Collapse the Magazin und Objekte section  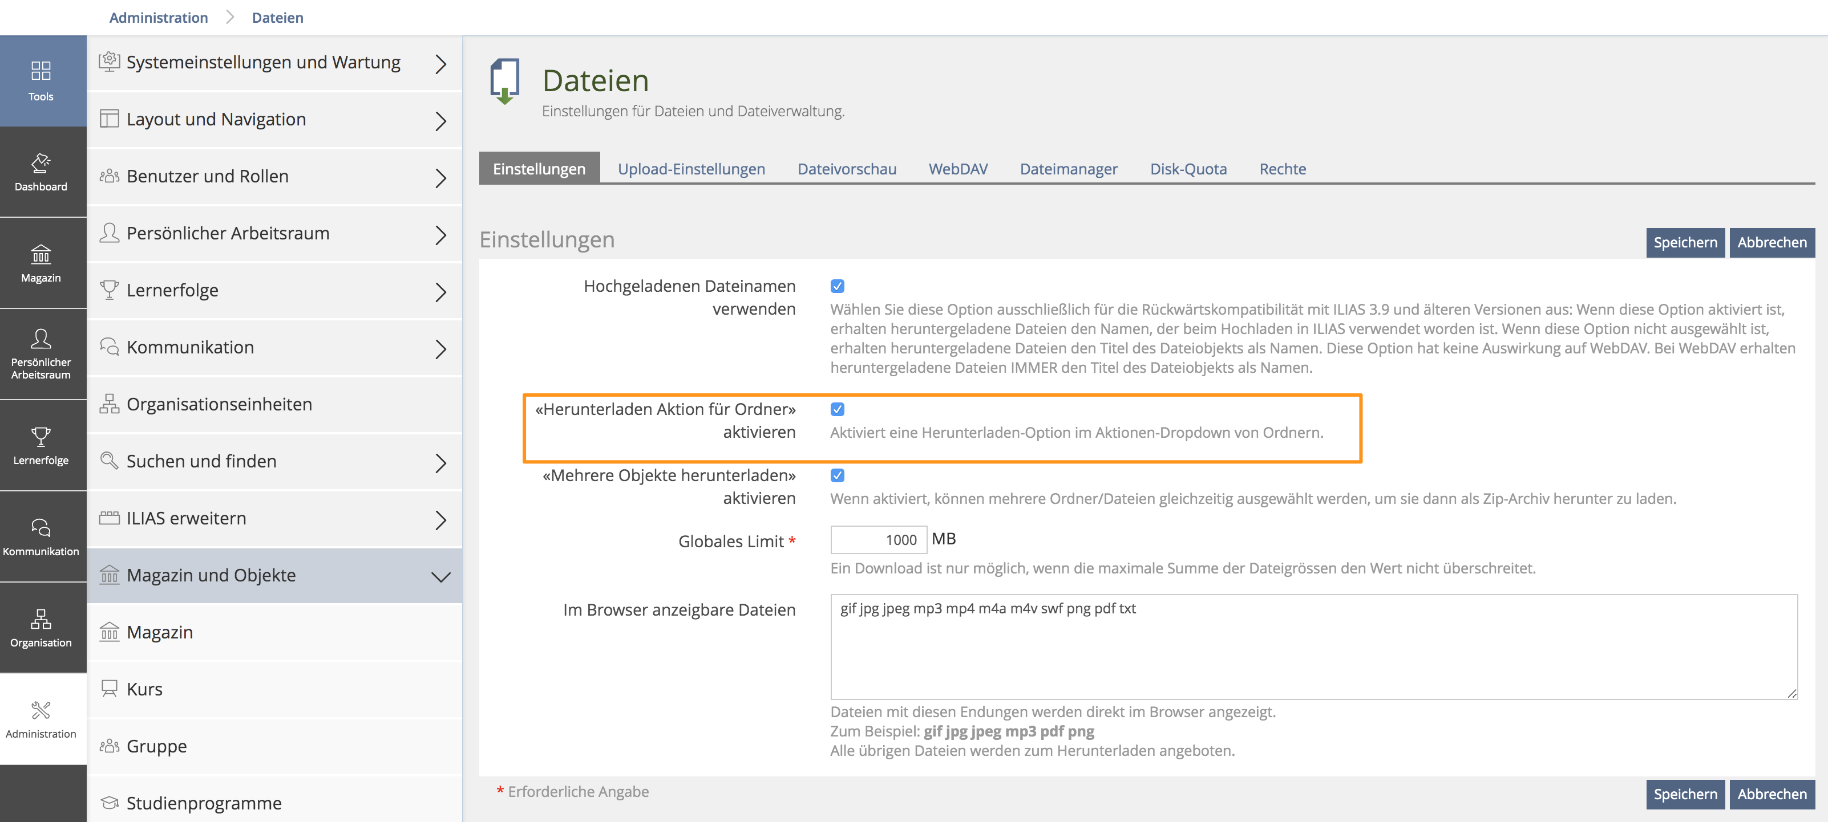pyautogui.click(x=440, y=576)
